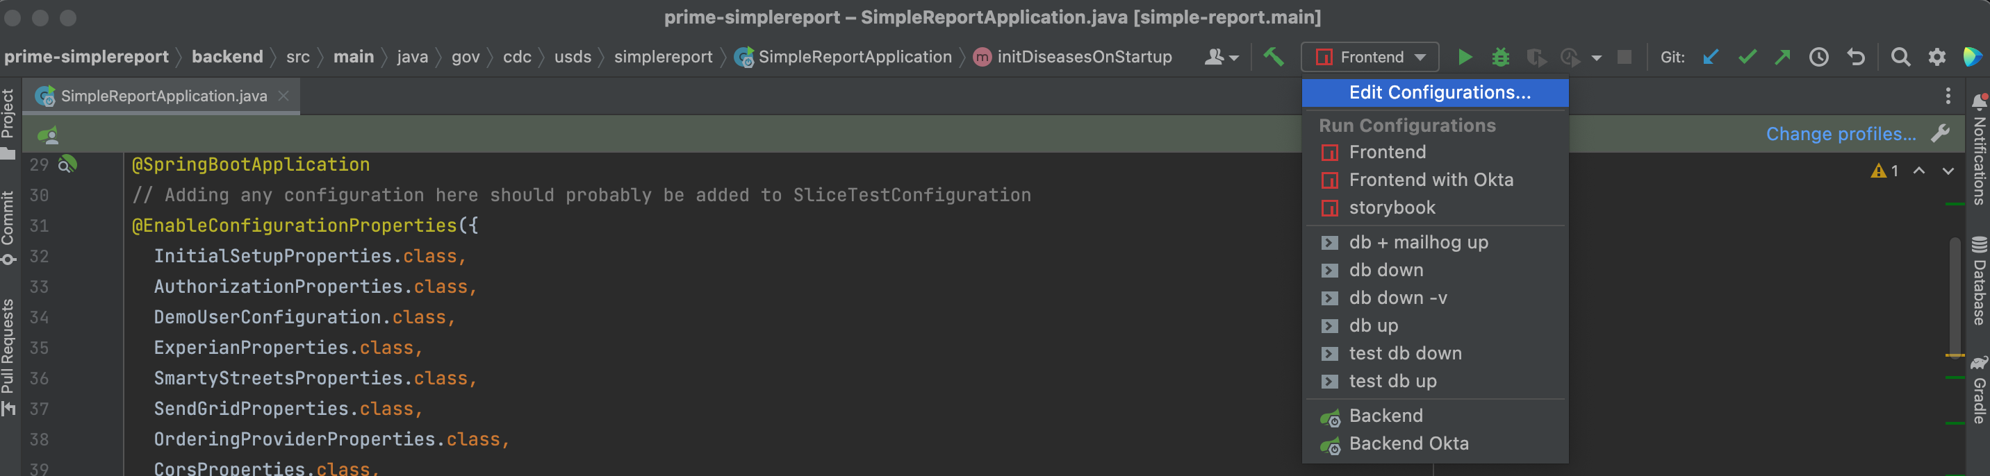Build project using the hammer icon
The height and width of the screenshot is (476, 1990).
[x=1273, y=56]
